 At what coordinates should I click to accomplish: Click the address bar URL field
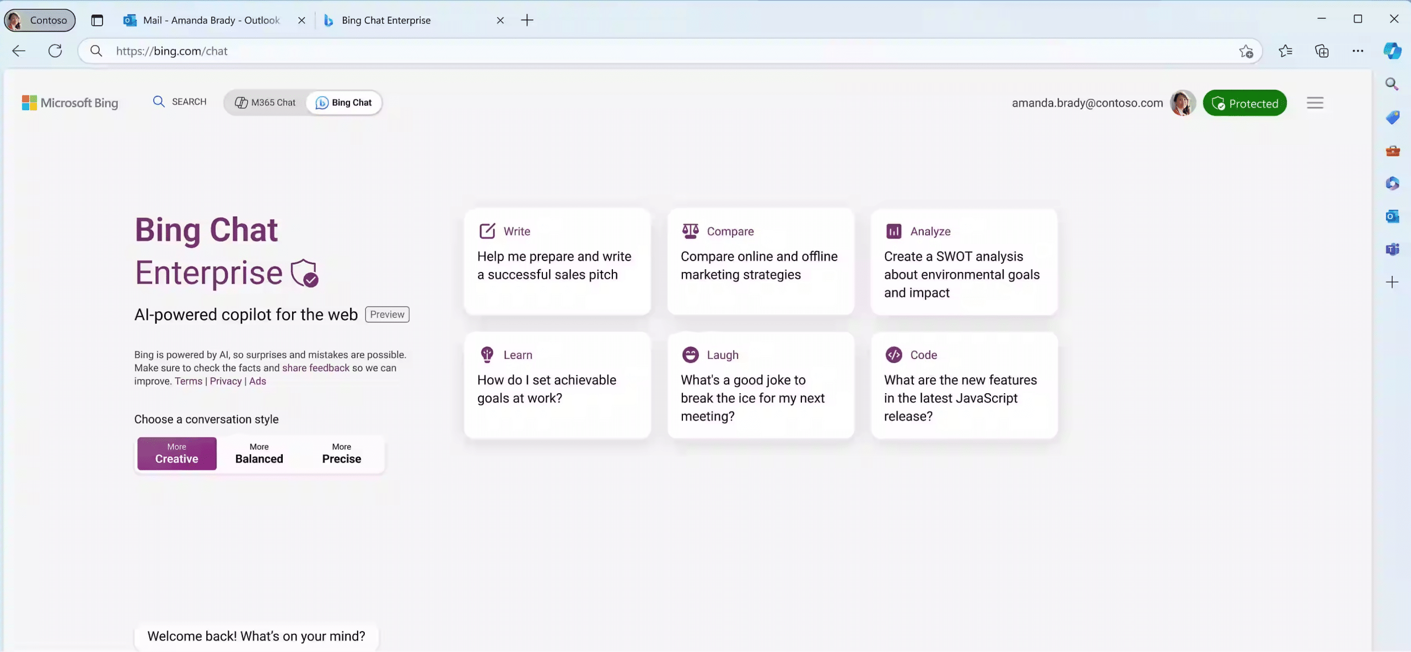tap(670, 51)
